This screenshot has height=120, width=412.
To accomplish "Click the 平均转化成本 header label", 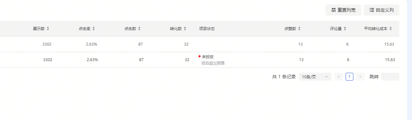I will coord(376,28).
